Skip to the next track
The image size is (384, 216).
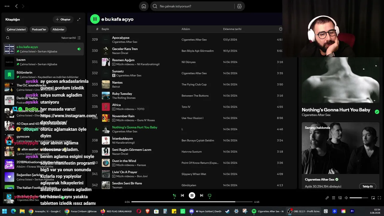pyautogui.click(x=202, y=195)
